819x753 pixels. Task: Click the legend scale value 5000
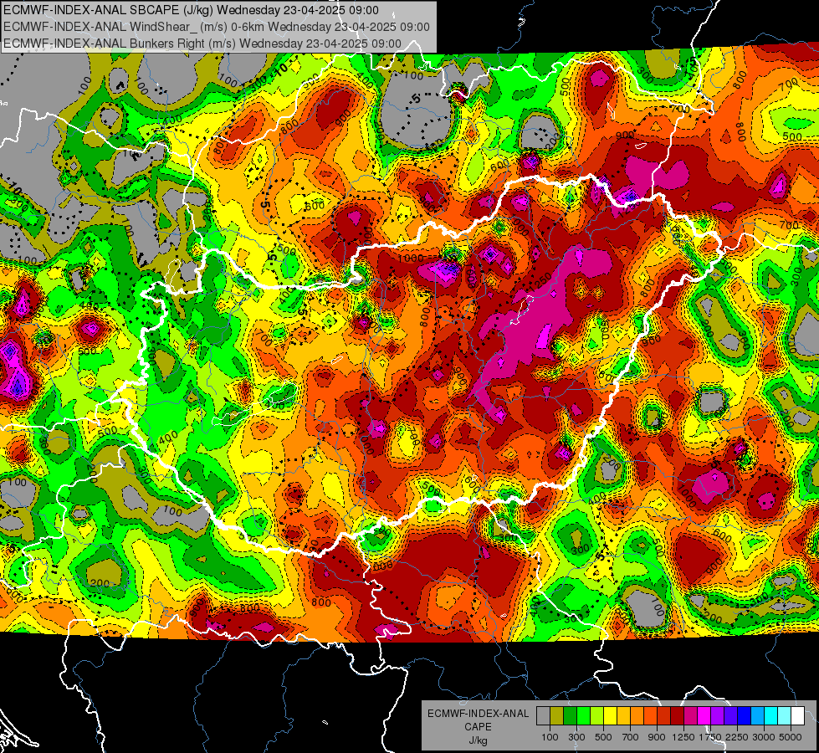point(791,737)
